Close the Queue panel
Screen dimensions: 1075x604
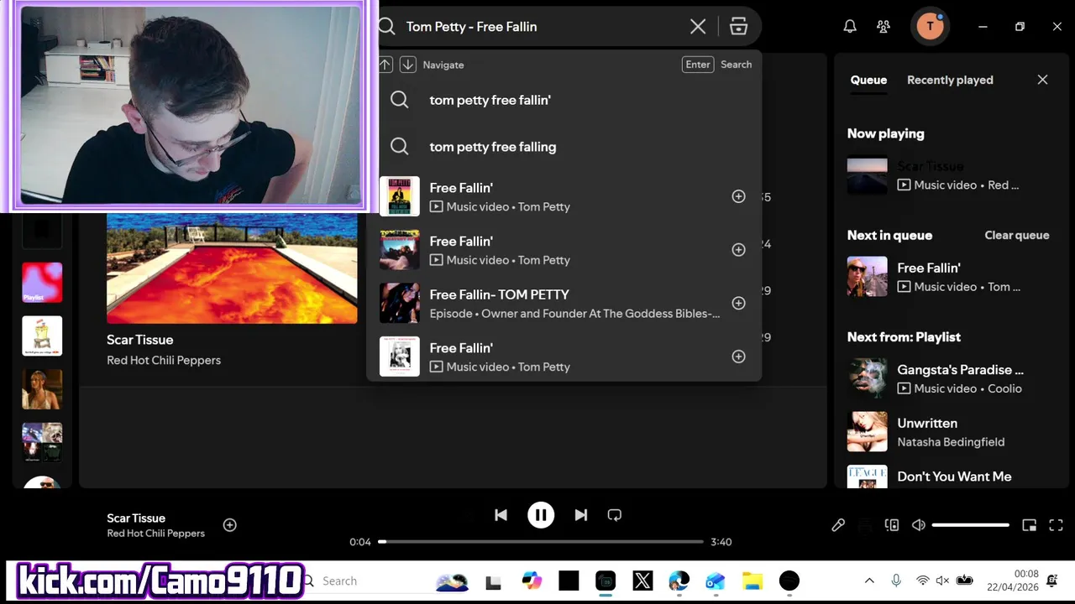click(1042, 80)
